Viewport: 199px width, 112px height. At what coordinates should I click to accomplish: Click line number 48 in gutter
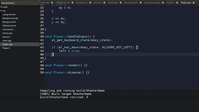[42, 65]
